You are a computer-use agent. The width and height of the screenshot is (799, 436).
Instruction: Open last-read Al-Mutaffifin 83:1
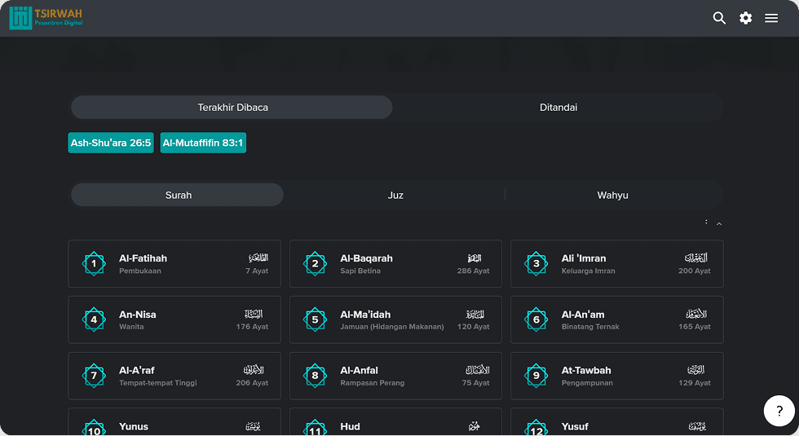203,143
